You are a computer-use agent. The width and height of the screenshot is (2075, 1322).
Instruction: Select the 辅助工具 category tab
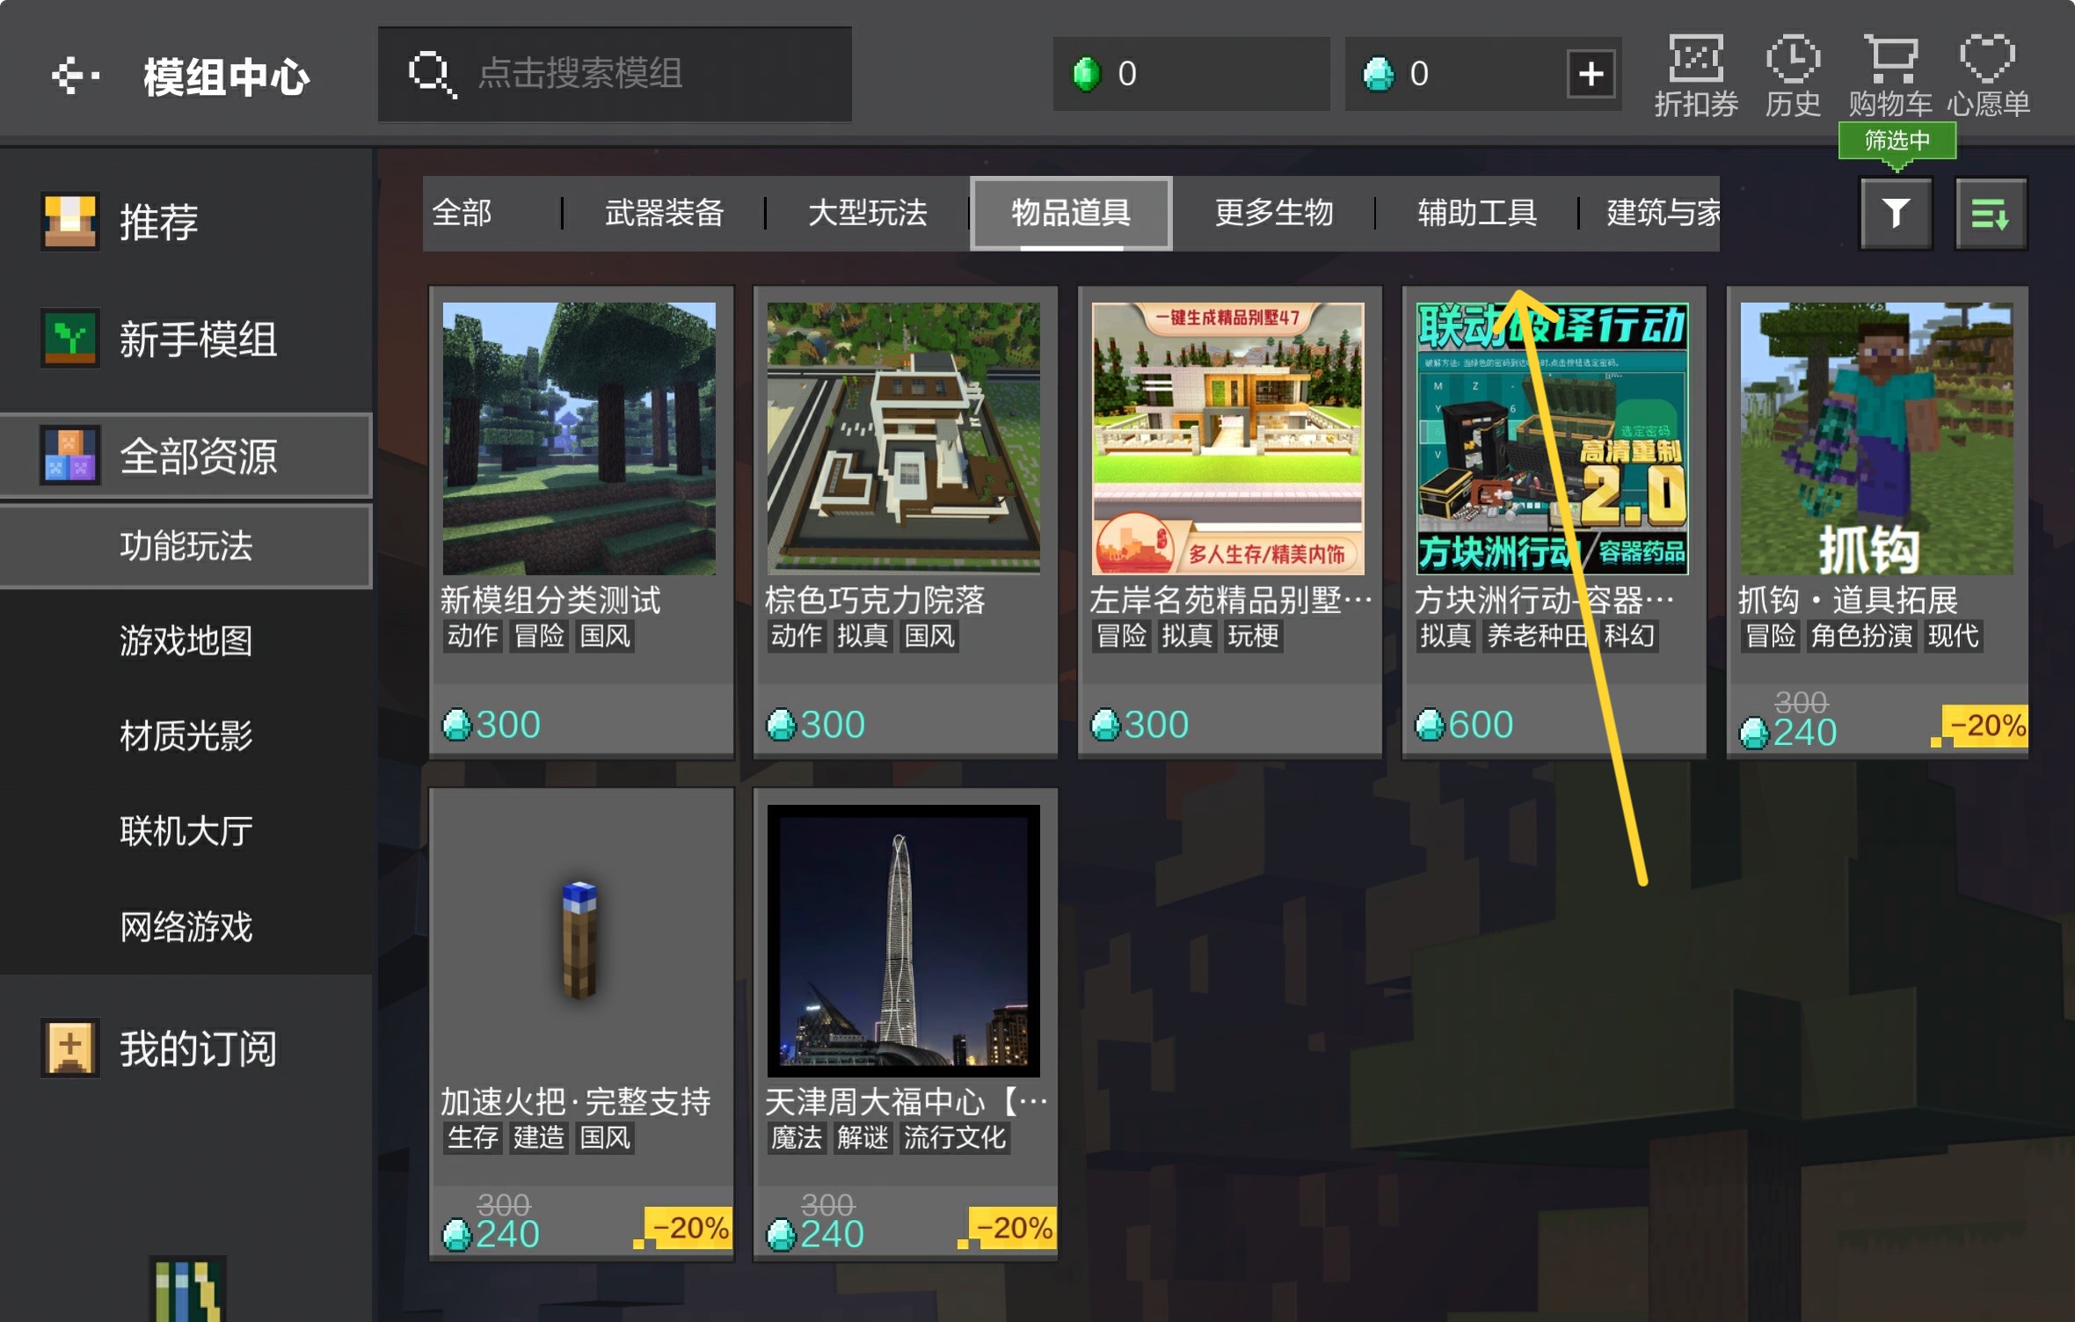coord(1477,213)
